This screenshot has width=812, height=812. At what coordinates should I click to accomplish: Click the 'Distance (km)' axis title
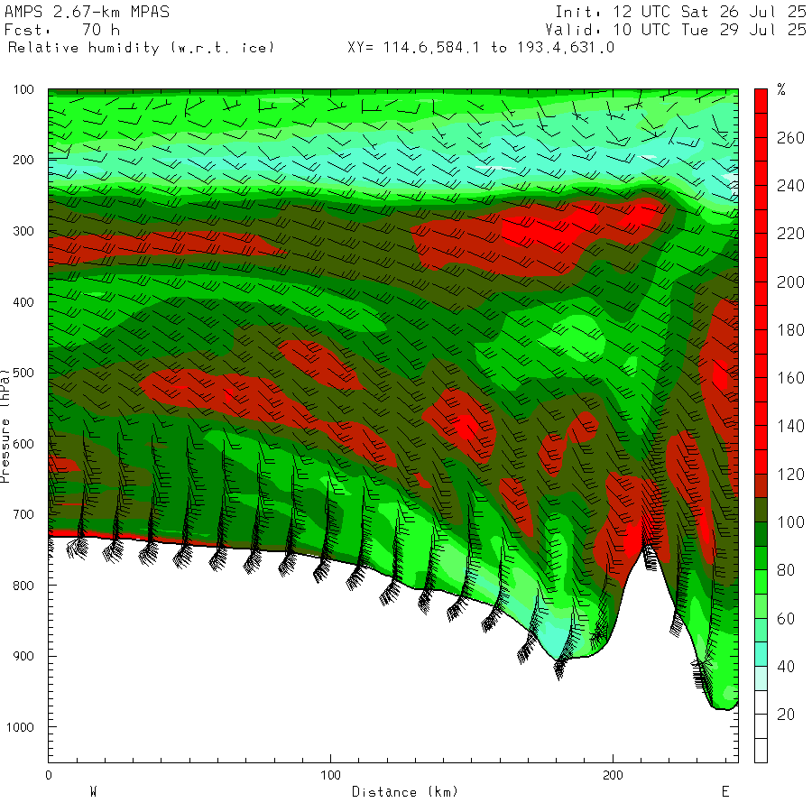[x=405, y=792]
